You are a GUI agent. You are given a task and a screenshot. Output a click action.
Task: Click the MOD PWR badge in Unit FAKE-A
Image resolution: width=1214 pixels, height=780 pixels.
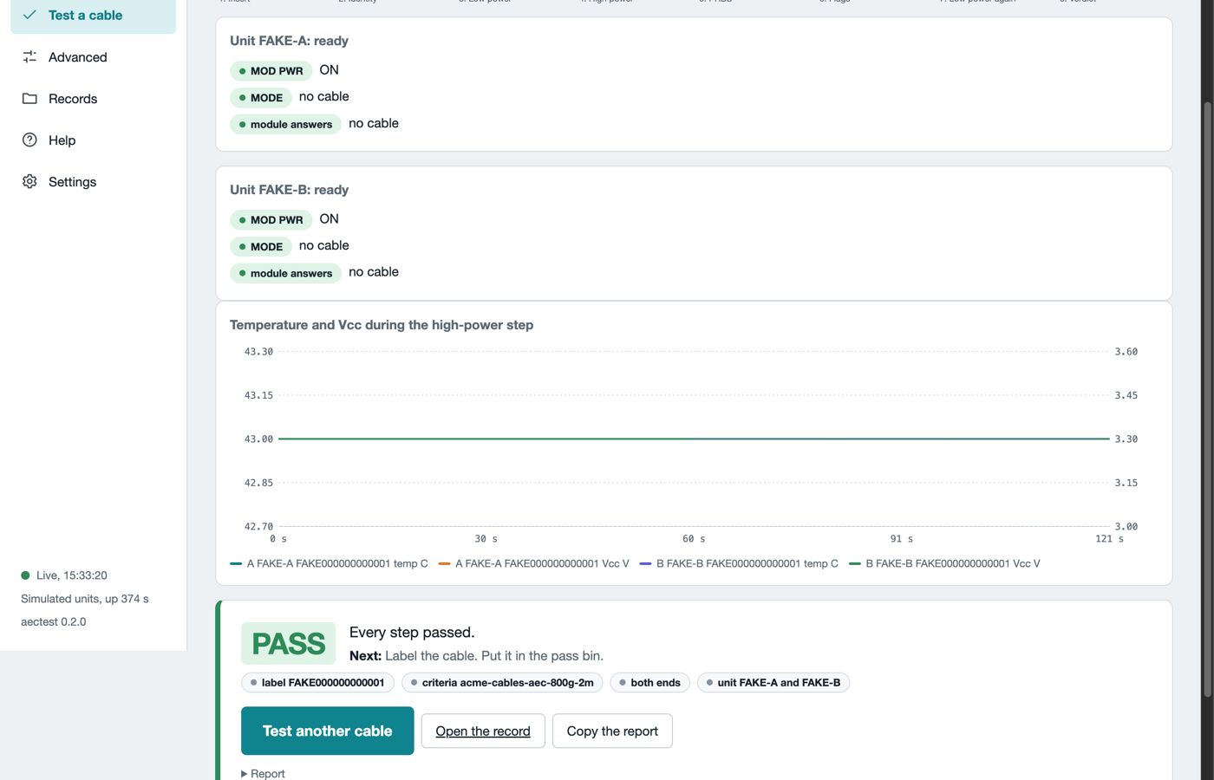[x=271, y=70]
